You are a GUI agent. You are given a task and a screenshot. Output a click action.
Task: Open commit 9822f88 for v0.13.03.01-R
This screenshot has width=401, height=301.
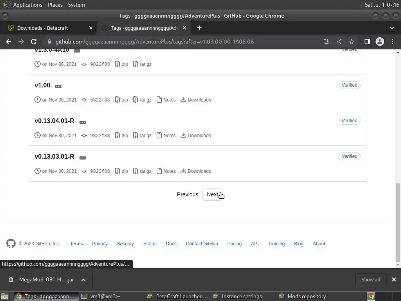pos(96,171)
